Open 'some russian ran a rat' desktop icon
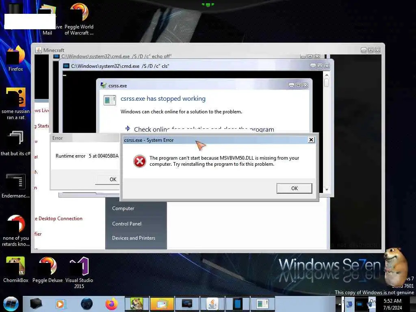416x312 pixels. [16, 104]
